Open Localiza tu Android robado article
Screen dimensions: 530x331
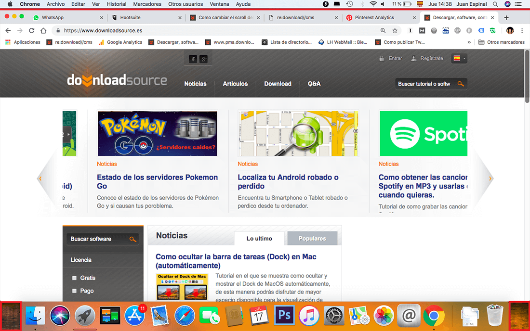(288, 181)
